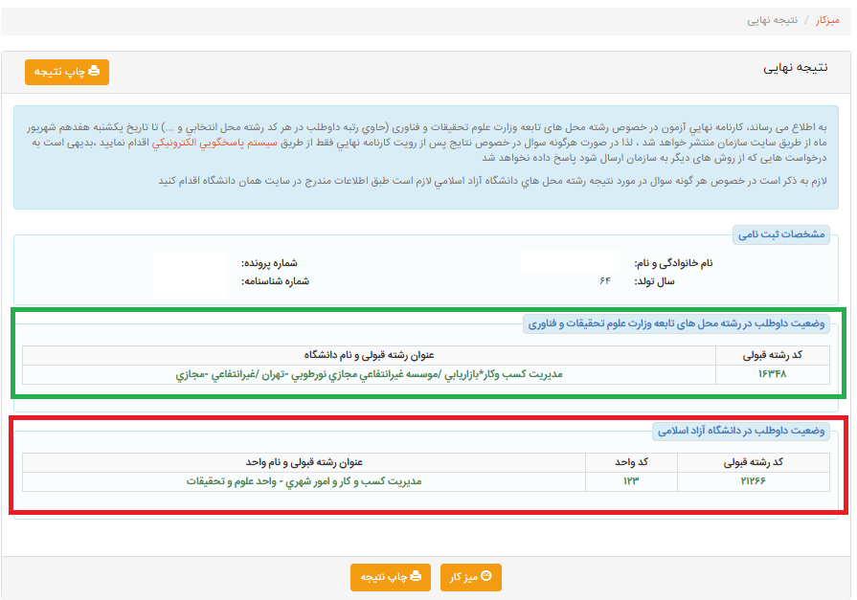Click the عنوان رشته قبولی و نام واحد header
The image size is (857, 600).
point(304,462)
